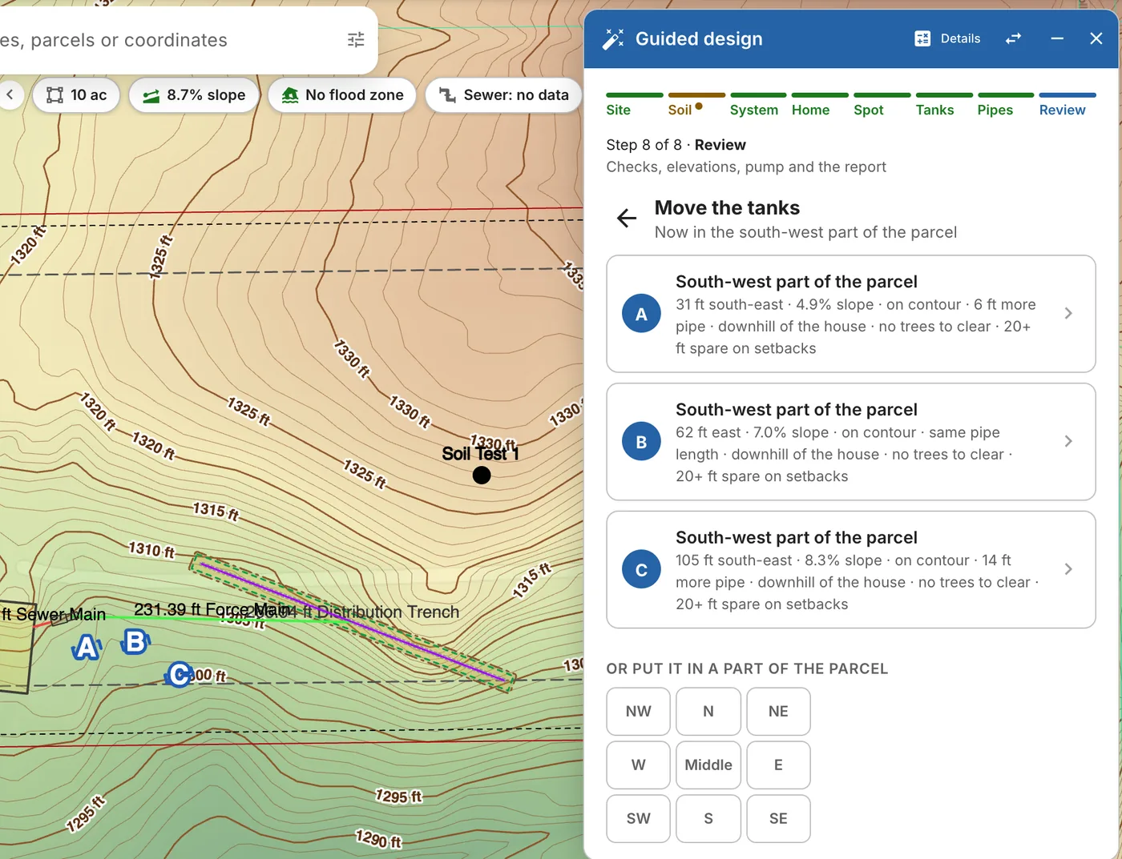
Task: Expand option A chevron arrow
Action: (x=1068, y=313)
